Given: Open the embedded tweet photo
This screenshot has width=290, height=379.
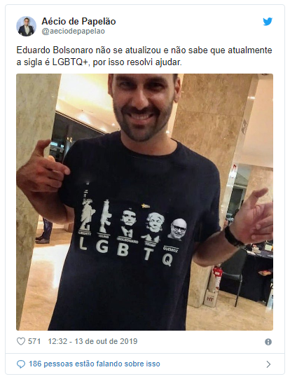Looking at the screenshot, I should click(145, 202).
